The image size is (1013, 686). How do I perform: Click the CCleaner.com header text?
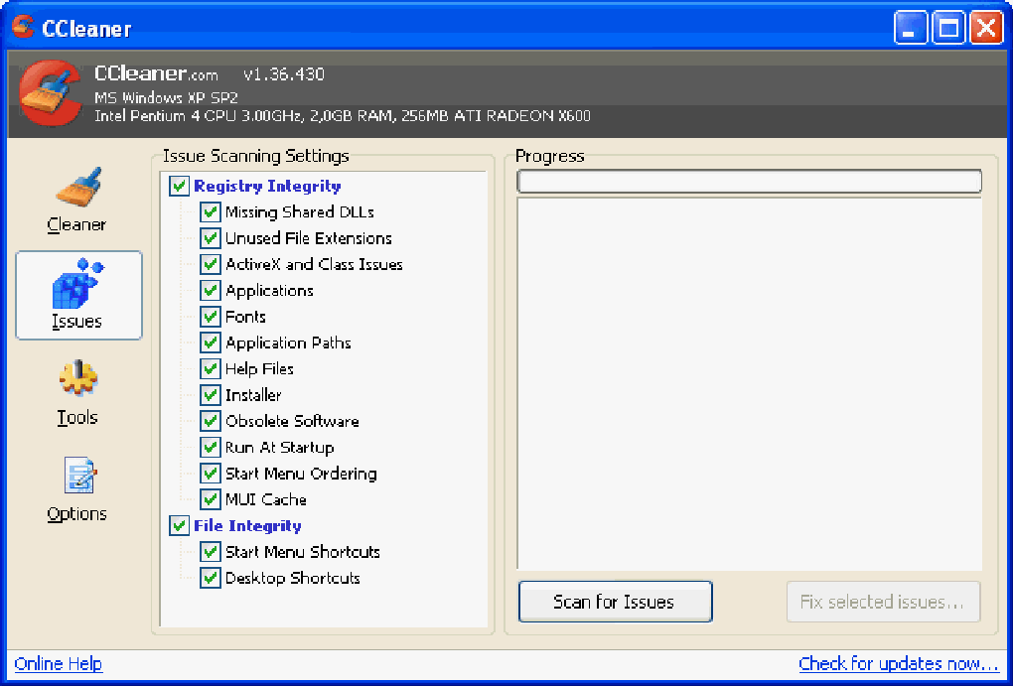click(156, 73)
